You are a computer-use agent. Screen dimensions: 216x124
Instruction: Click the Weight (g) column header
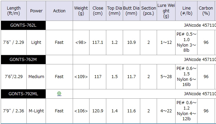point(81,11)
